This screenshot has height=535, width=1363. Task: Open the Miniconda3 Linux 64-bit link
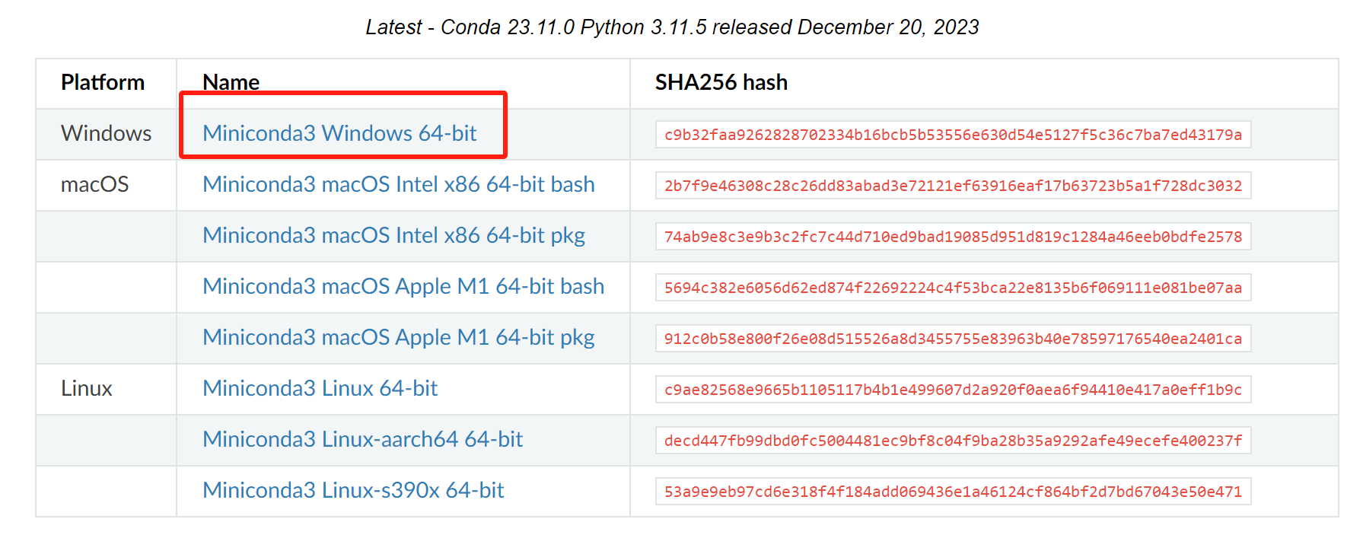(x=320, y=388)
